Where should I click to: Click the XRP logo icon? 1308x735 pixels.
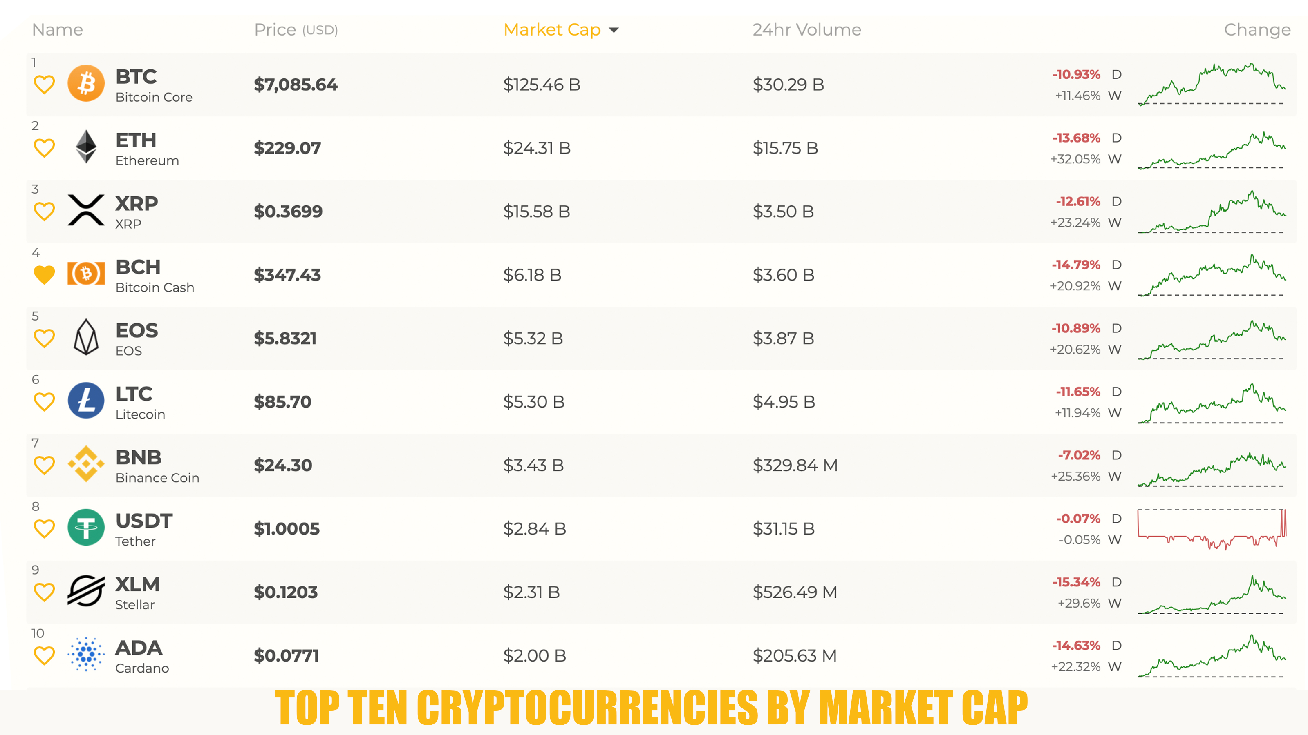(86, 210)
